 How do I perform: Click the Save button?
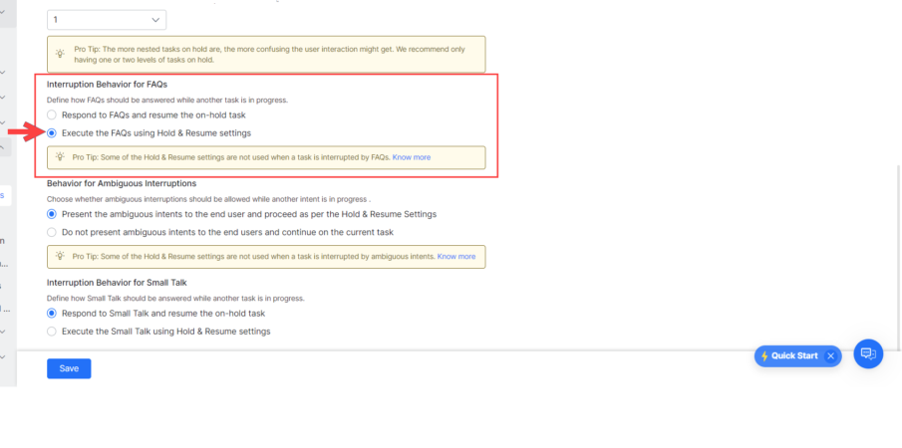point(69,368)
